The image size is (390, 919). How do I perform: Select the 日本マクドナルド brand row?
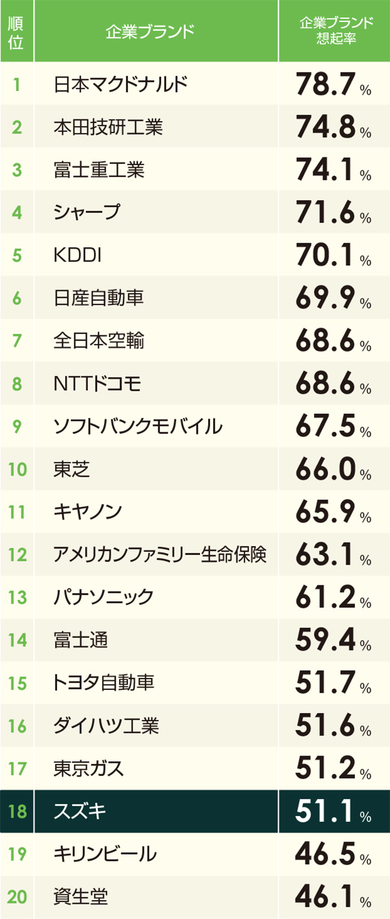tap(195, 84)
